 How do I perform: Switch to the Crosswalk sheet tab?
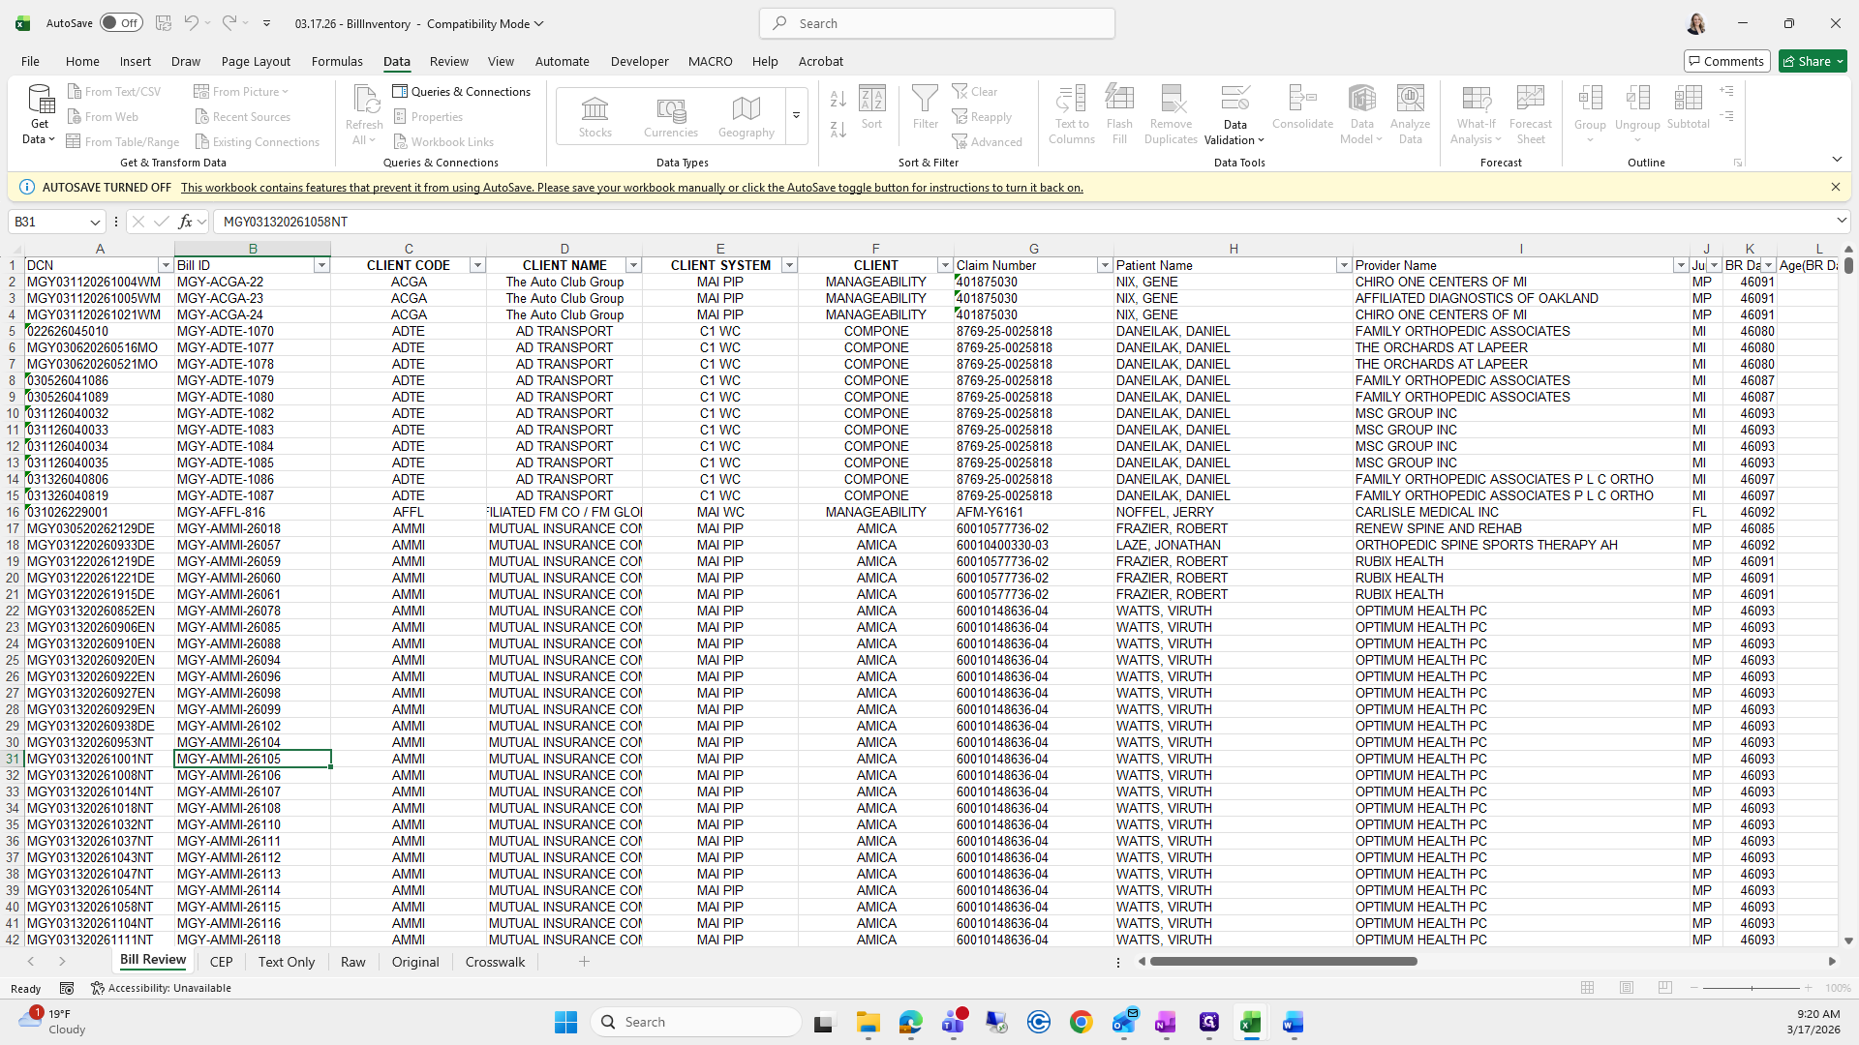tap(495, 962)
